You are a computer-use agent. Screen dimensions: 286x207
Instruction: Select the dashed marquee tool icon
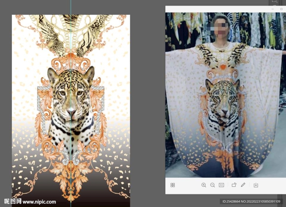[274, 1]
